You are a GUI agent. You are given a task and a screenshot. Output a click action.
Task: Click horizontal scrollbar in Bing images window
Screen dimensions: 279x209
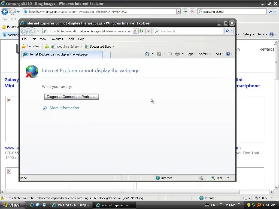(122, 192)
